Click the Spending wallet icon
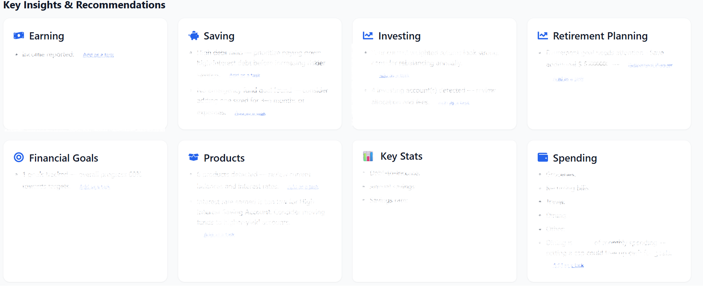 click(543, 157)
